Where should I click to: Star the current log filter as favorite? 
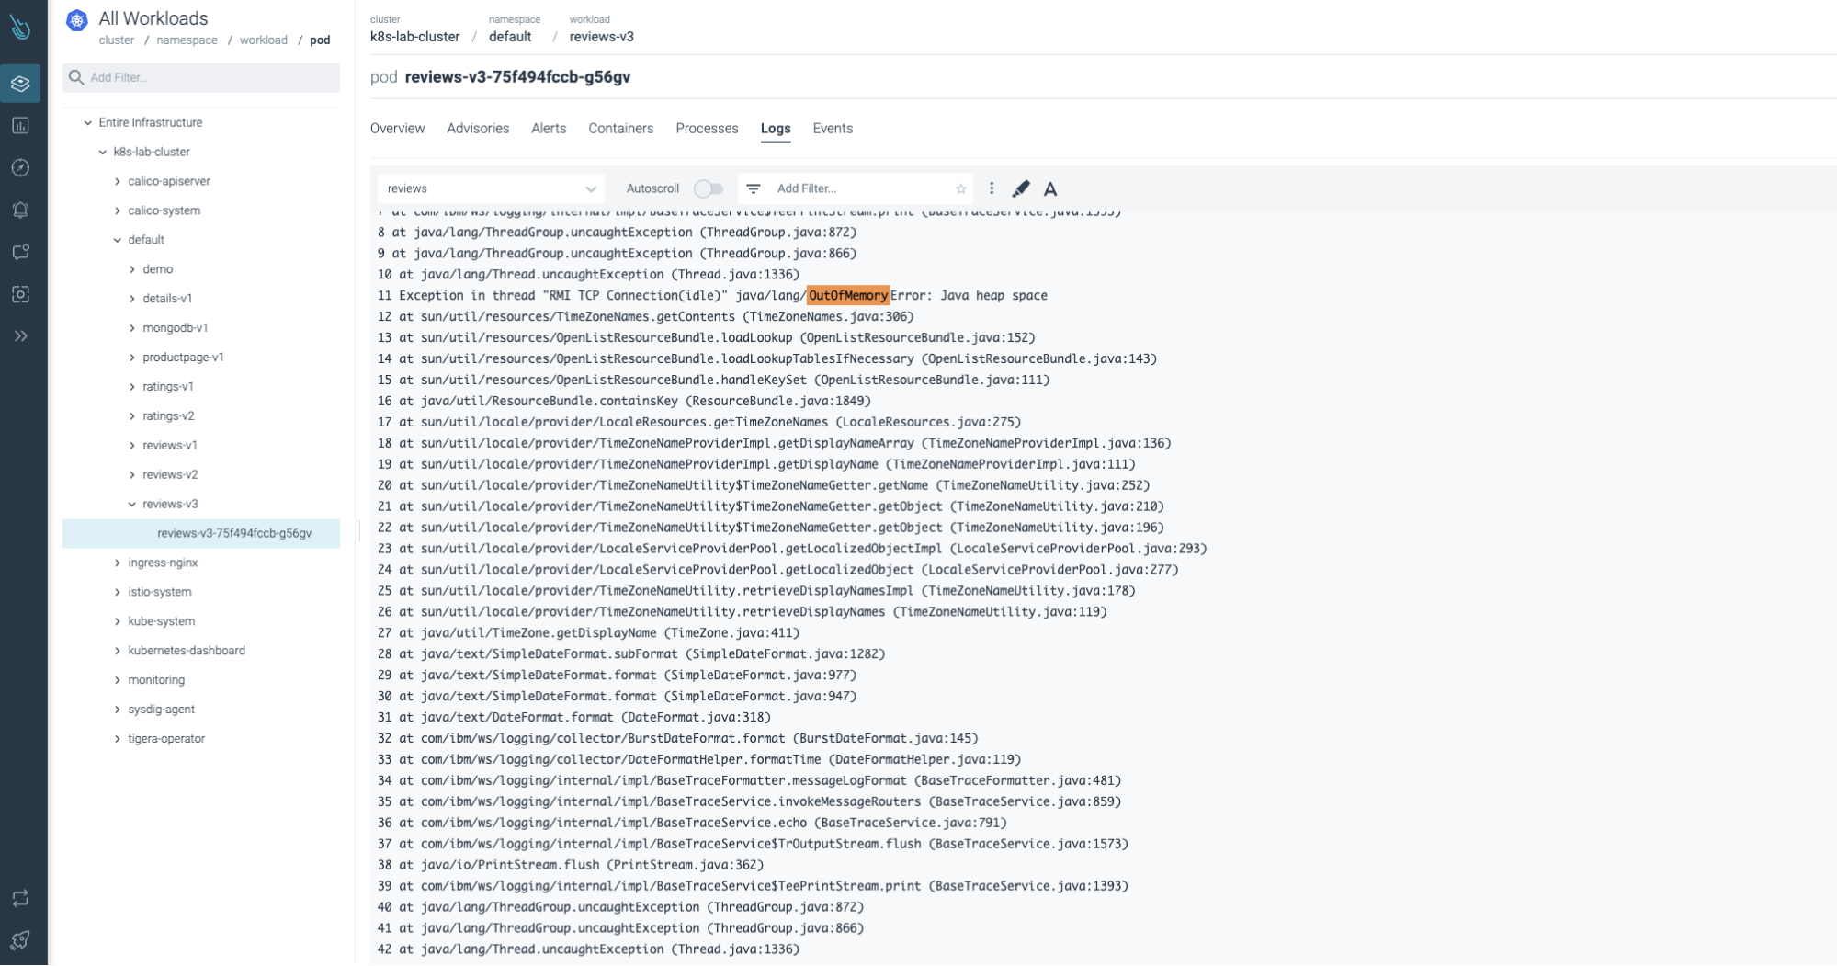958,188
